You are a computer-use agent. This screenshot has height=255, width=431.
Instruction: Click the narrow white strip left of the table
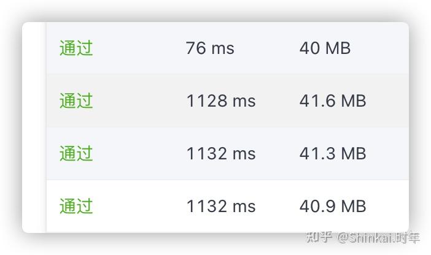(34, 128)
